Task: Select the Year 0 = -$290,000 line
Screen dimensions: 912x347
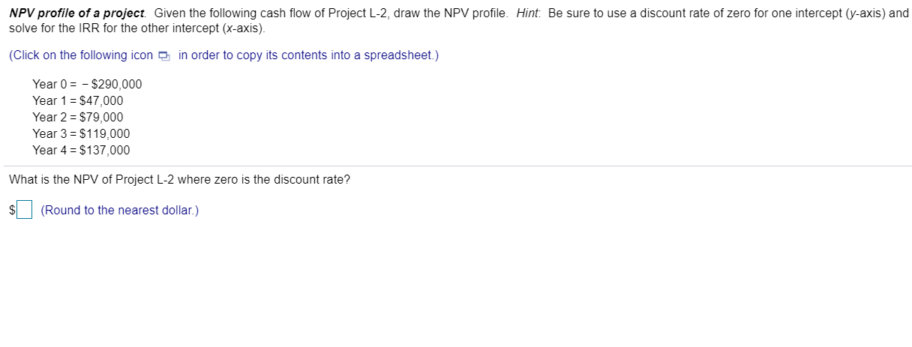Action: 87,84
